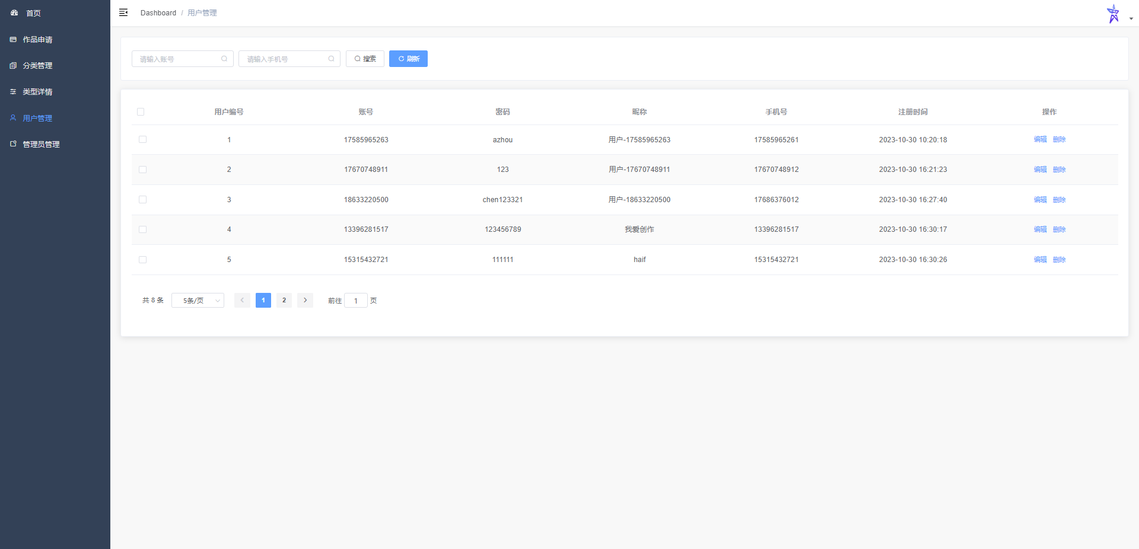Click the 用户管理 person icon
This screenshot has width=1139, height=549.
[13, 118]
